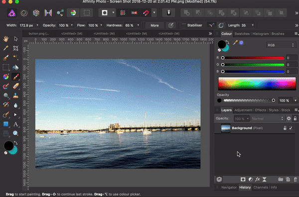Select the Pen node arrow tool

tap(15, 115)
